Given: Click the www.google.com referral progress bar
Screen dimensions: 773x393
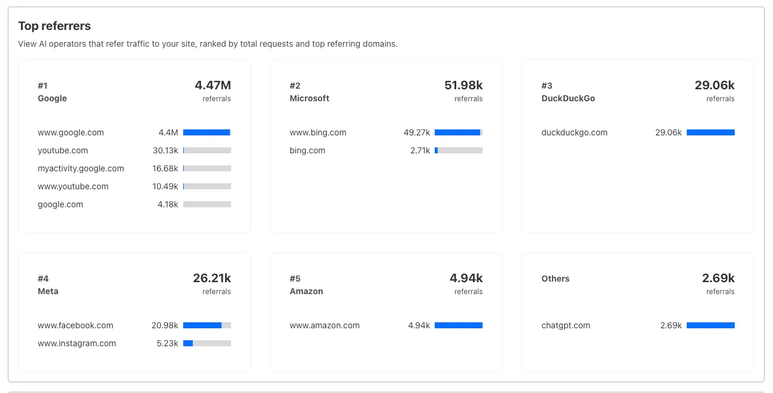Looking at the screenshot, I should (x=207, y=132).
